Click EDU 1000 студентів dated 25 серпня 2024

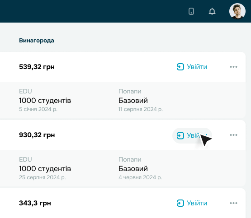[x=45, y=168]
